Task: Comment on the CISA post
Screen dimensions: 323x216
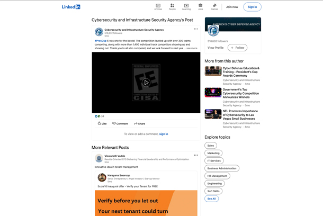Action: tap(120, 123)
